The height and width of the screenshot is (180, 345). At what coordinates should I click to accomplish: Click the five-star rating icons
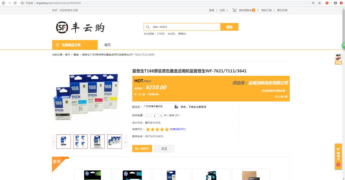(157, 129)
